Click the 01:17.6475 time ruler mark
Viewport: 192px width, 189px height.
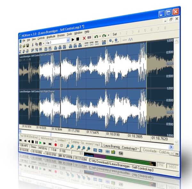point(92,132)
